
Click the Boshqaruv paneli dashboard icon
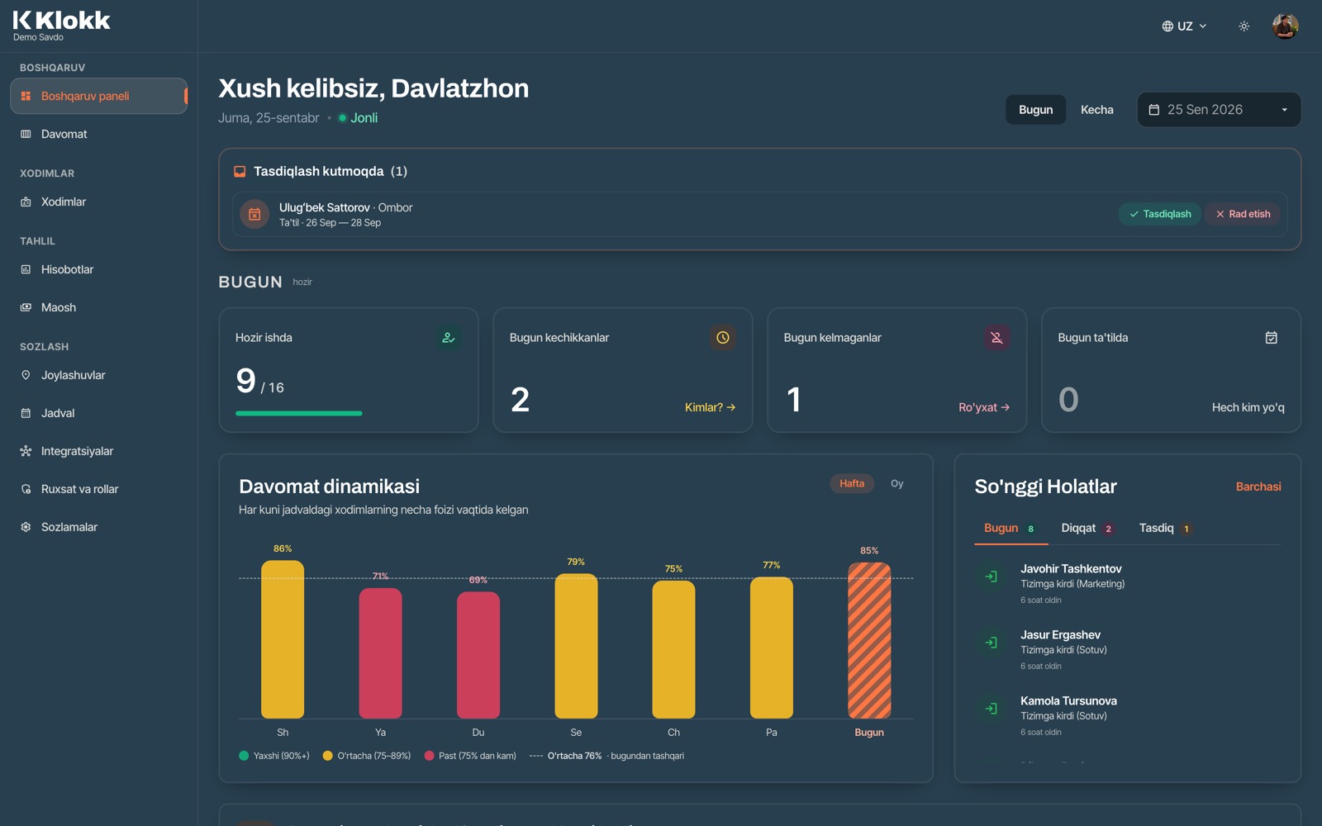coord(26,96)
